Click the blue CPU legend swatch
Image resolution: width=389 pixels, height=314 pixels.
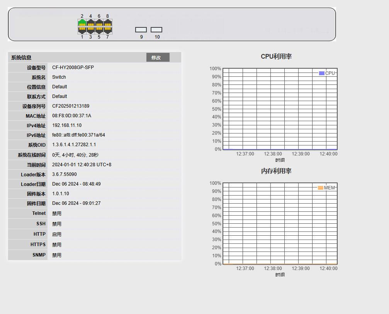pyautogui.click(x=321, y=73)
